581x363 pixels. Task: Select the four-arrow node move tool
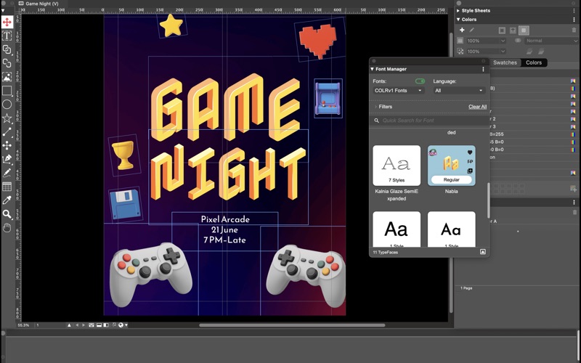pos(7,145)
